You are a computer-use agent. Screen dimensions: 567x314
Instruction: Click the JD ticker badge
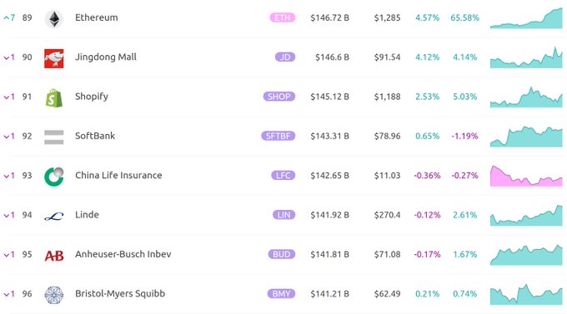[x=285, y=57]
